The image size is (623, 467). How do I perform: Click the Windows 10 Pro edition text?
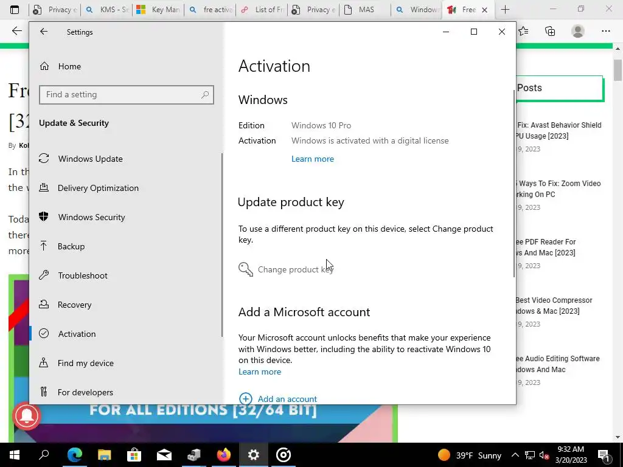pyautogui.click(x=321, y=125)
